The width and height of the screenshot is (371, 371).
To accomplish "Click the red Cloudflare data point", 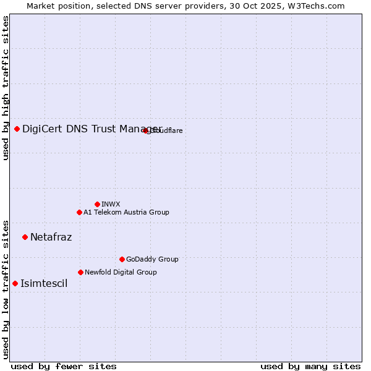I will 146,130.
